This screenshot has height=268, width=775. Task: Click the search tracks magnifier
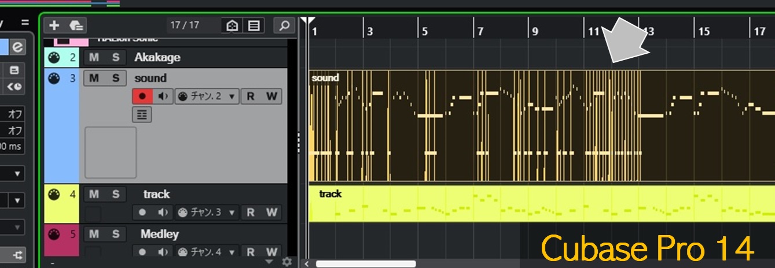point(284,25)
